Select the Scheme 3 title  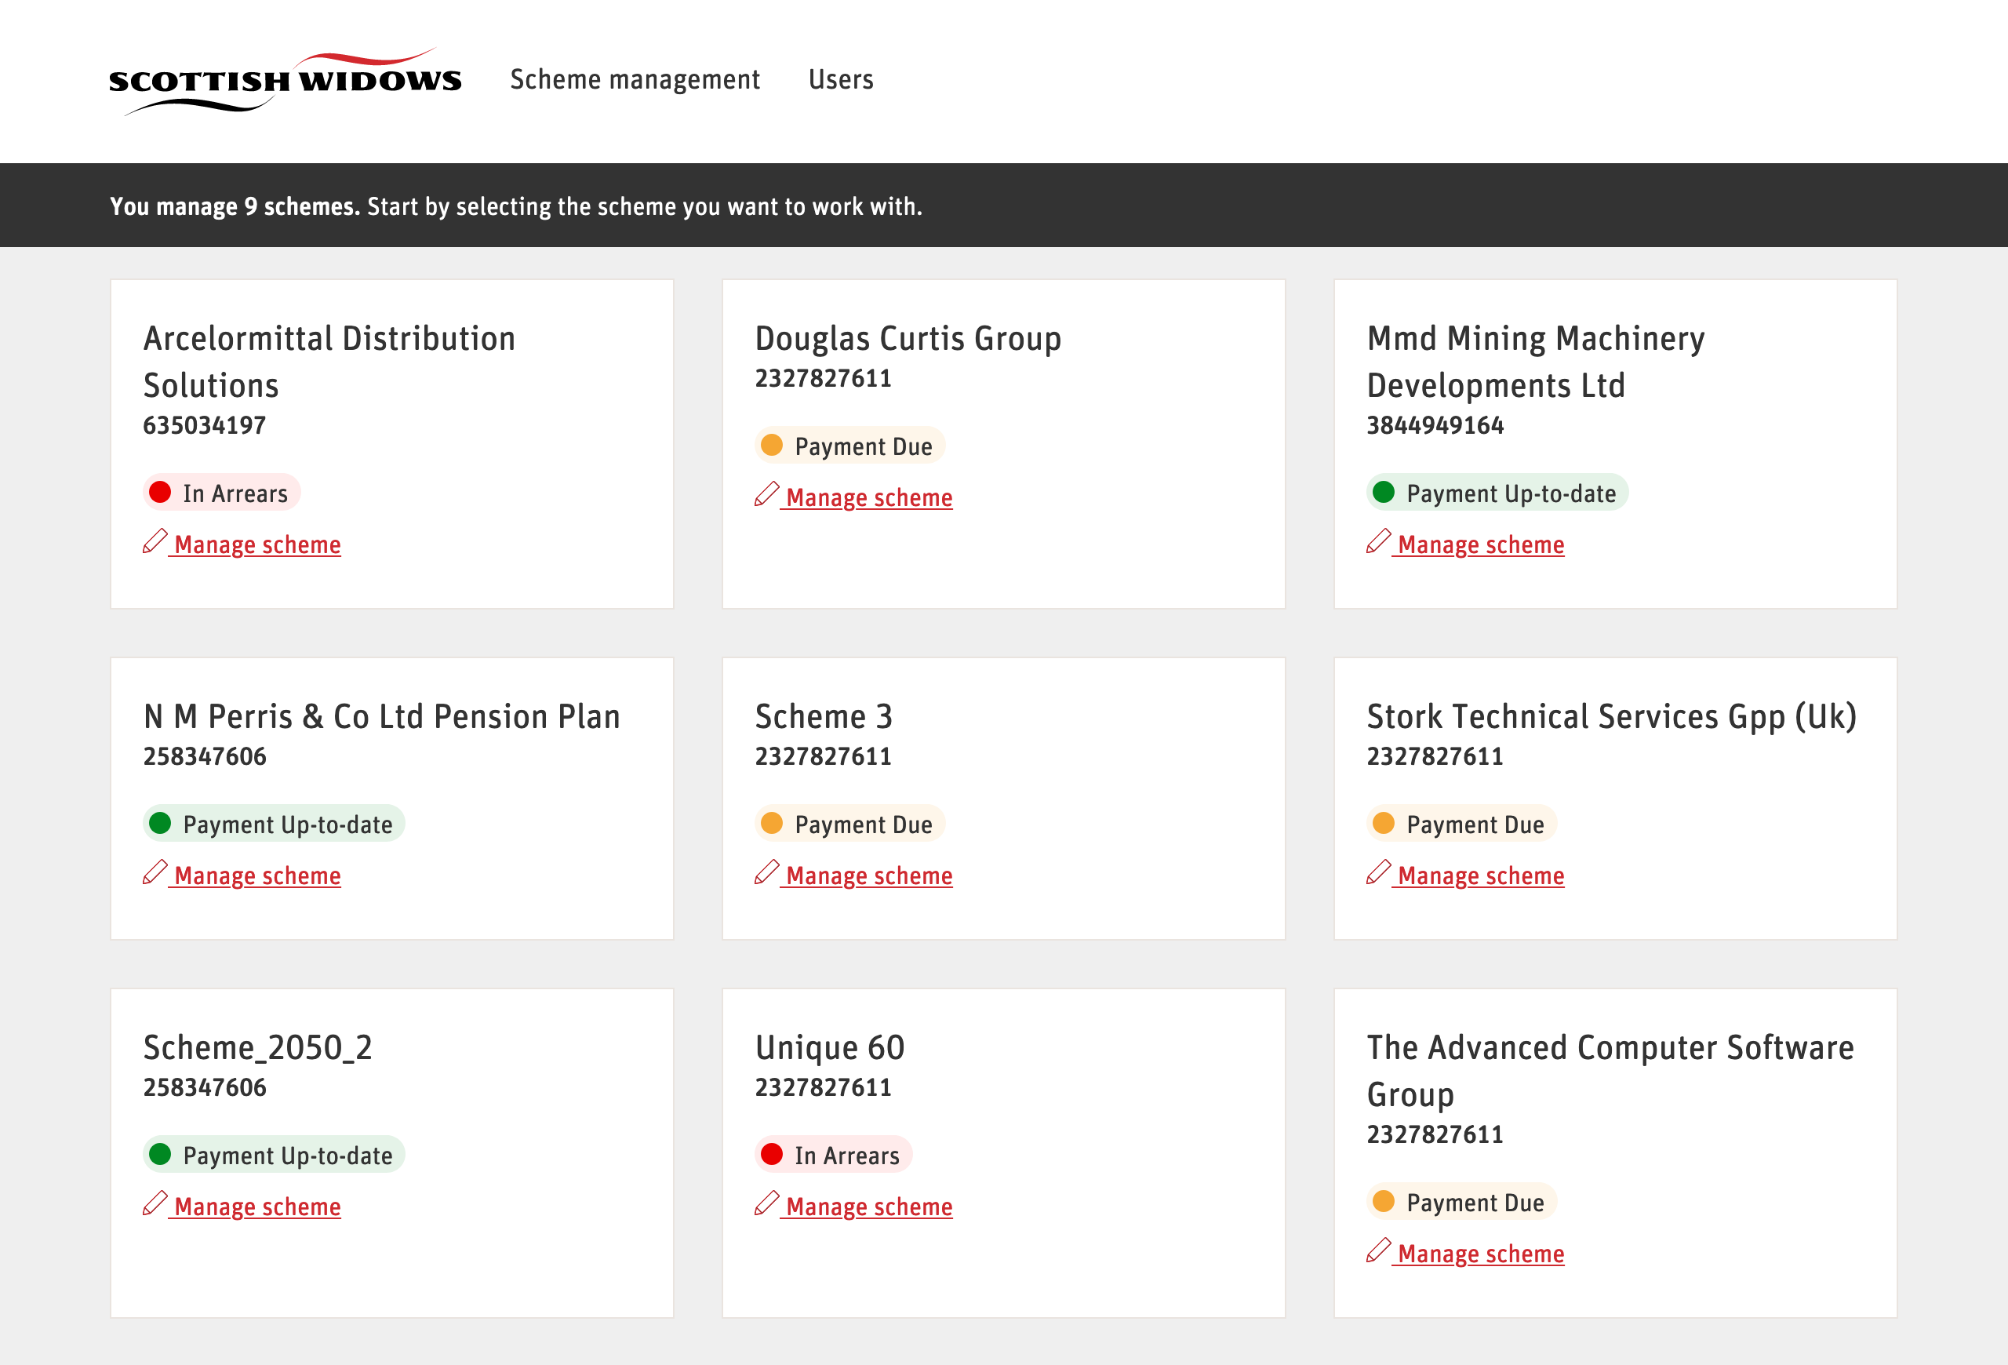[824, 716]
